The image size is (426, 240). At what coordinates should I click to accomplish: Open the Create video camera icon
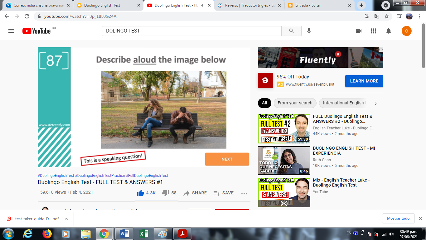click(359, 31)
